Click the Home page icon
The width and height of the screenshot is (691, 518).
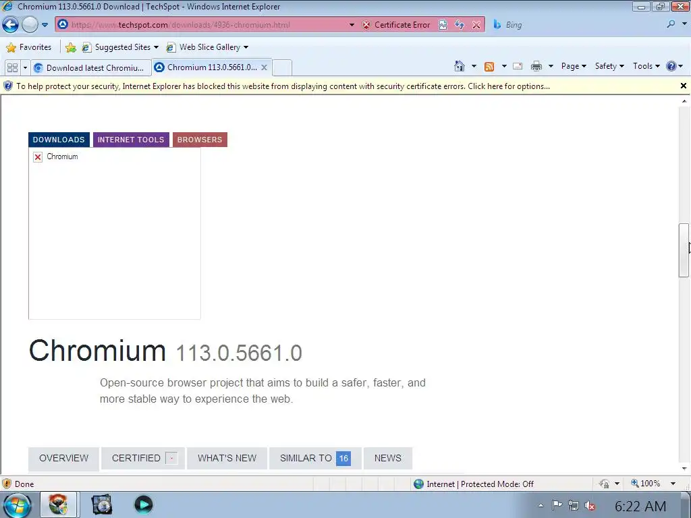coord(459,66)
